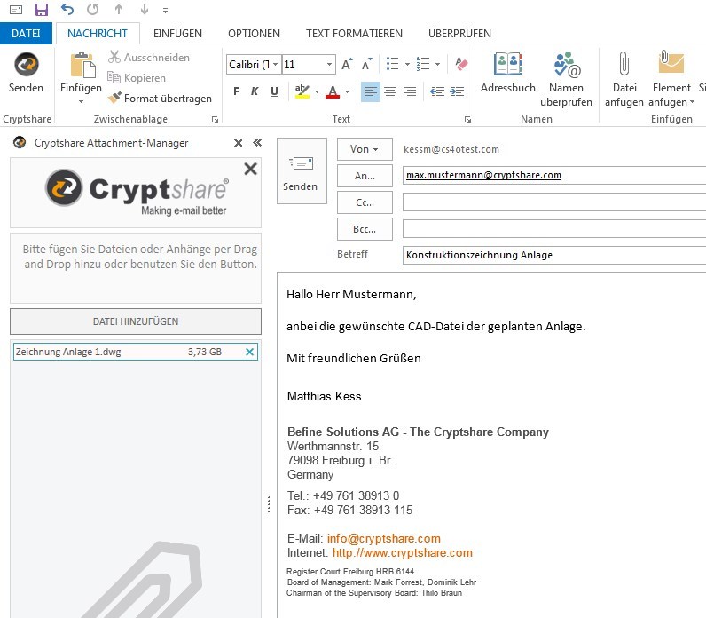Viewport: 706px width, 618px height.
Task: Click the next item down arrow
Action: [145, 10]
